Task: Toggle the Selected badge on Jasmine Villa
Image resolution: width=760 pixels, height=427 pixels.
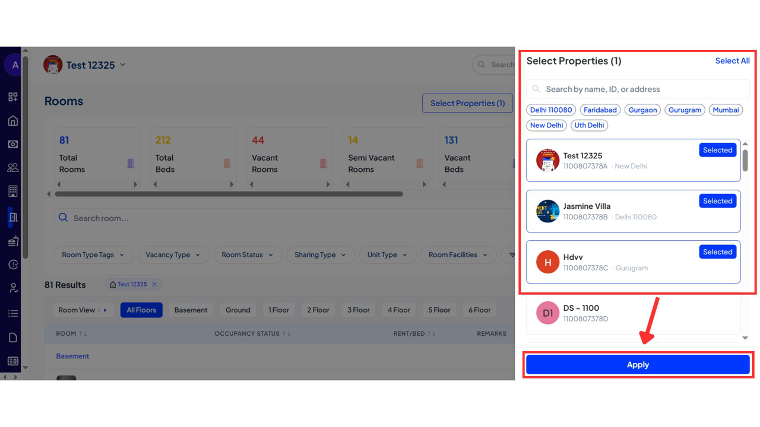Action: pyautogui.click(x=717, y=201)
